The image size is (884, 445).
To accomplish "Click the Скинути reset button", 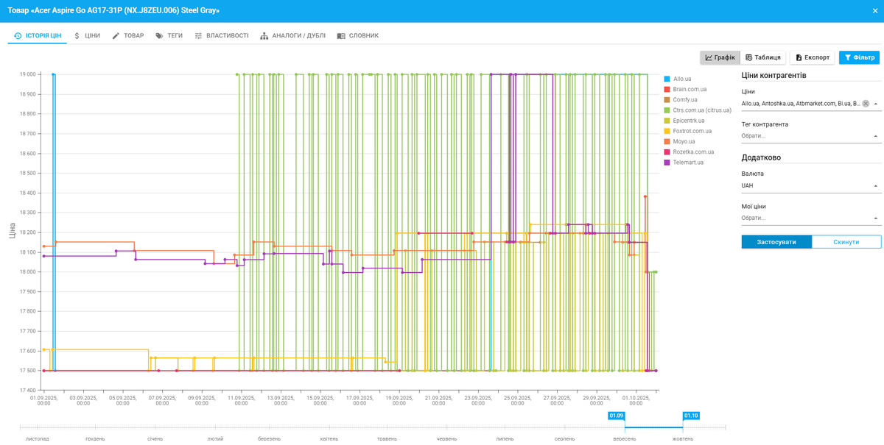I will pos(846,242).
